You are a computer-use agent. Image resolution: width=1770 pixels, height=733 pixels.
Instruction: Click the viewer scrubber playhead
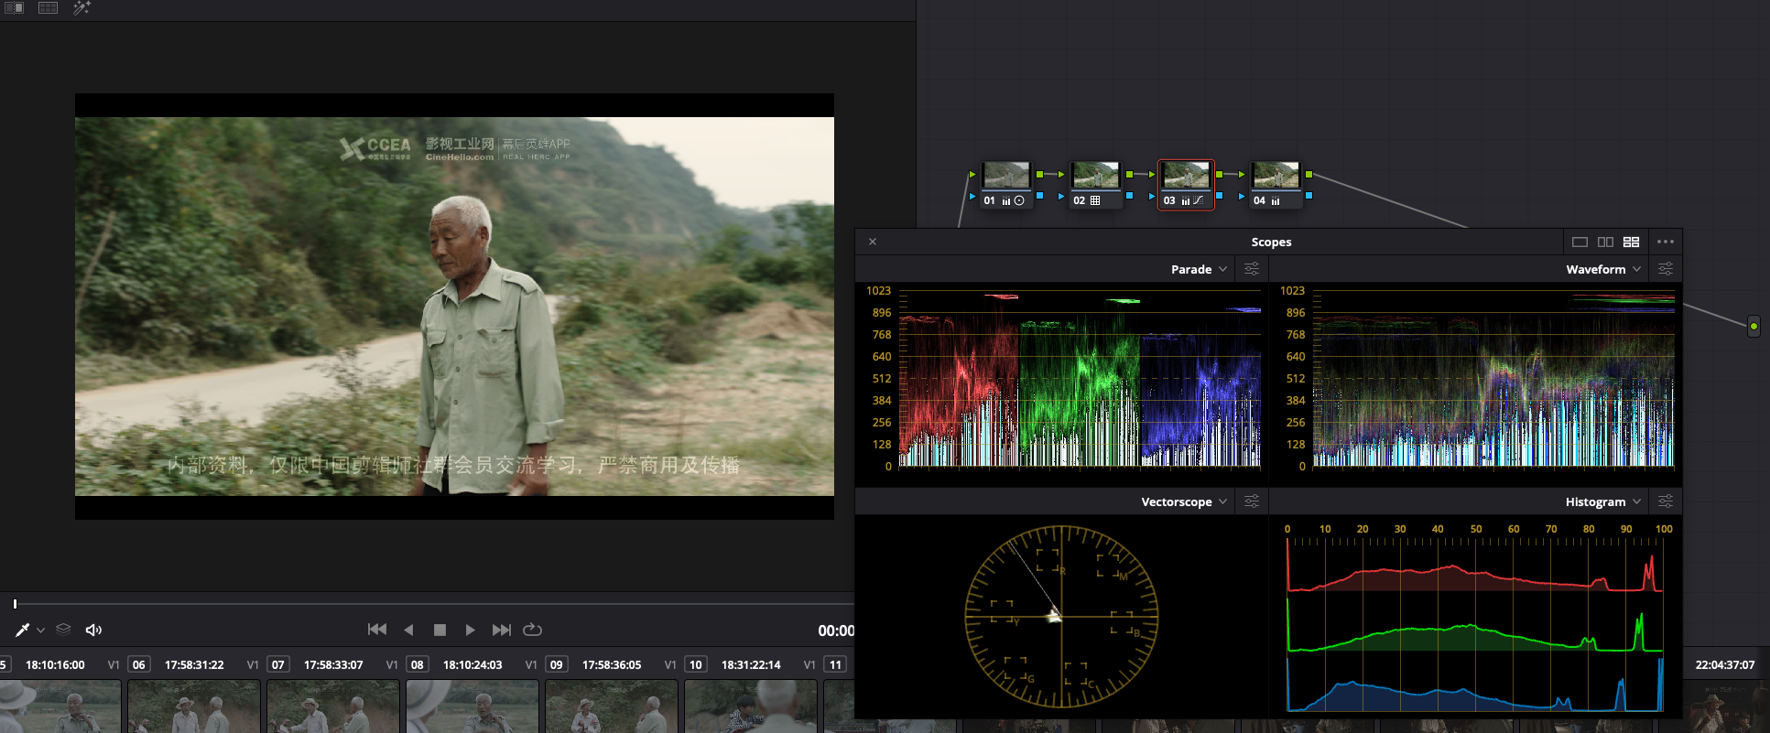[x=15, y=604]
